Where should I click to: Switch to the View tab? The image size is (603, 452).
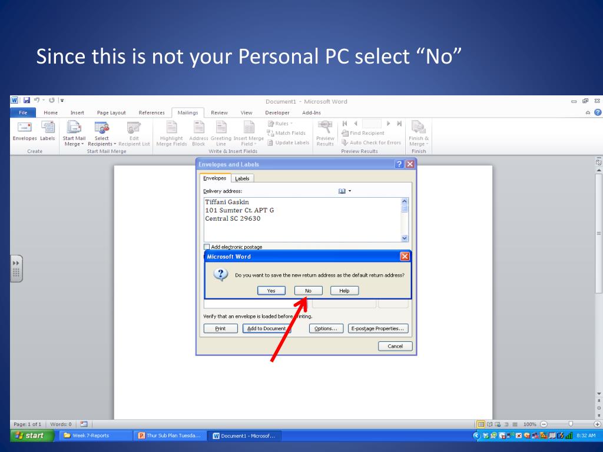(x=247, y=112)
